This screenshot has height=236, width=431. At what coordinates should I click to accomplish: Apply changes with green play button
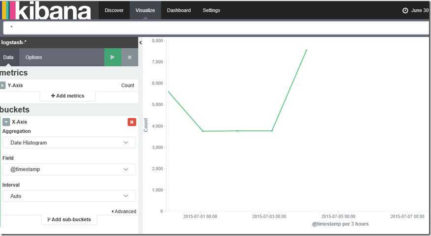113,57
